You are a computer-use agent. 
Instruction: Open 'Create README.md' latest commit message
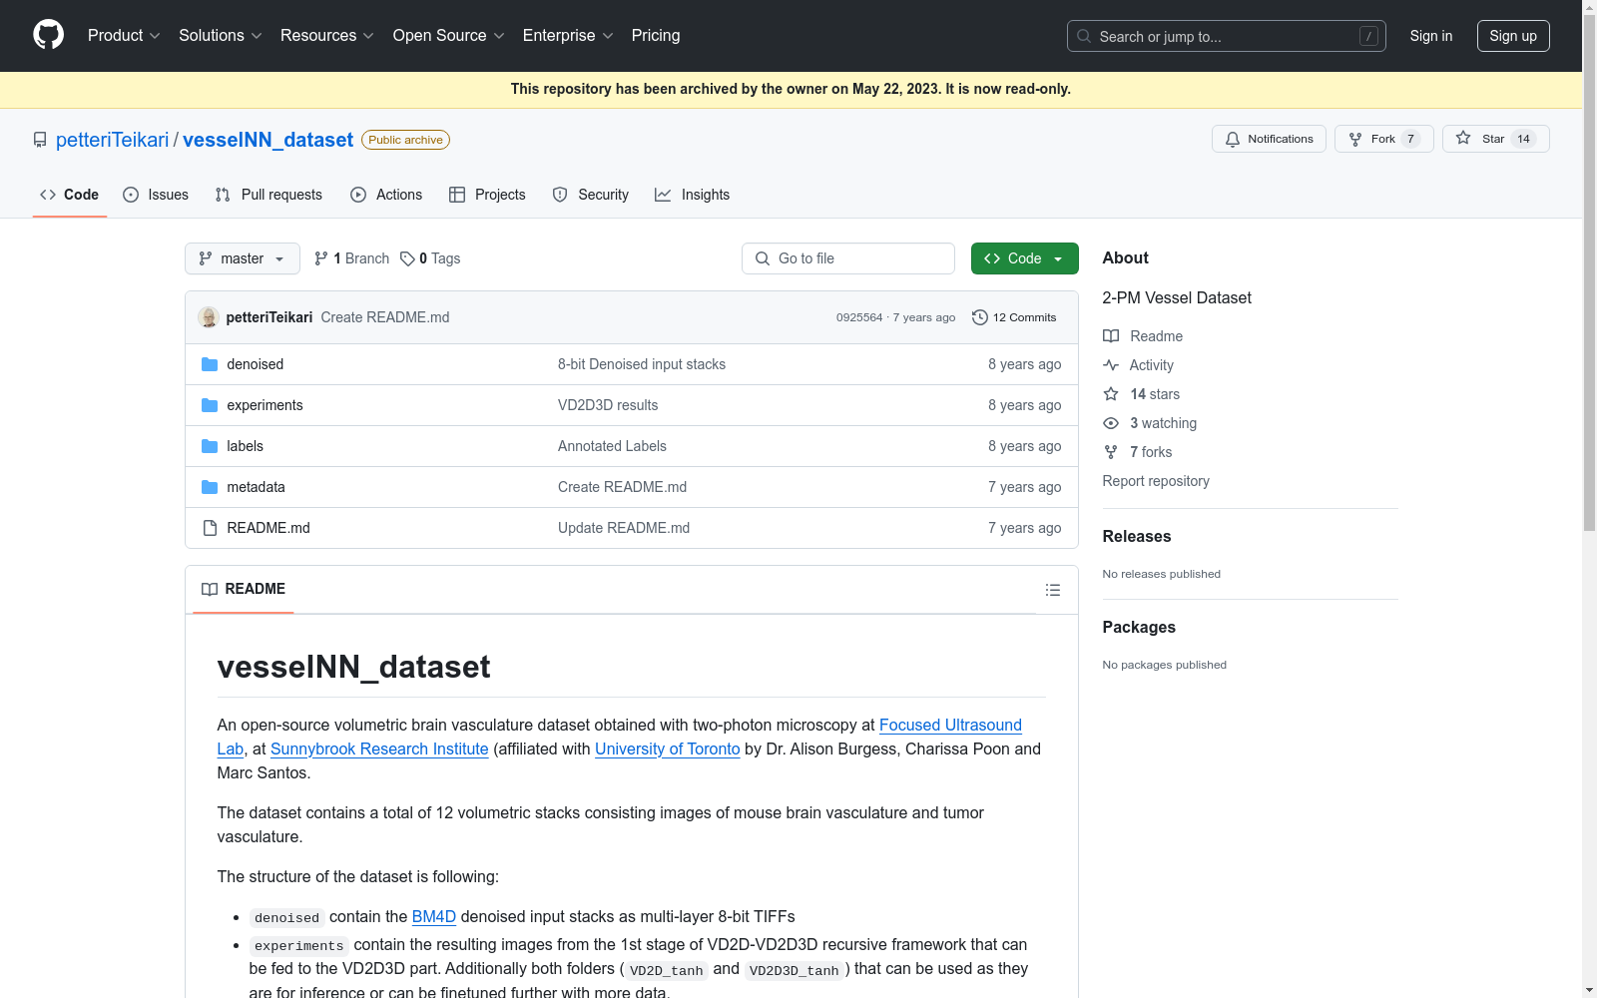[x=385, y=317]
